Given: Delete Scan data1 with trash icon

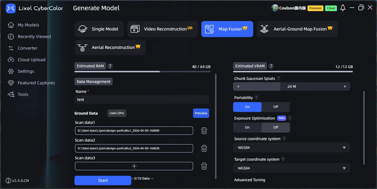Looking at the screenshot, I should point(204,131).
